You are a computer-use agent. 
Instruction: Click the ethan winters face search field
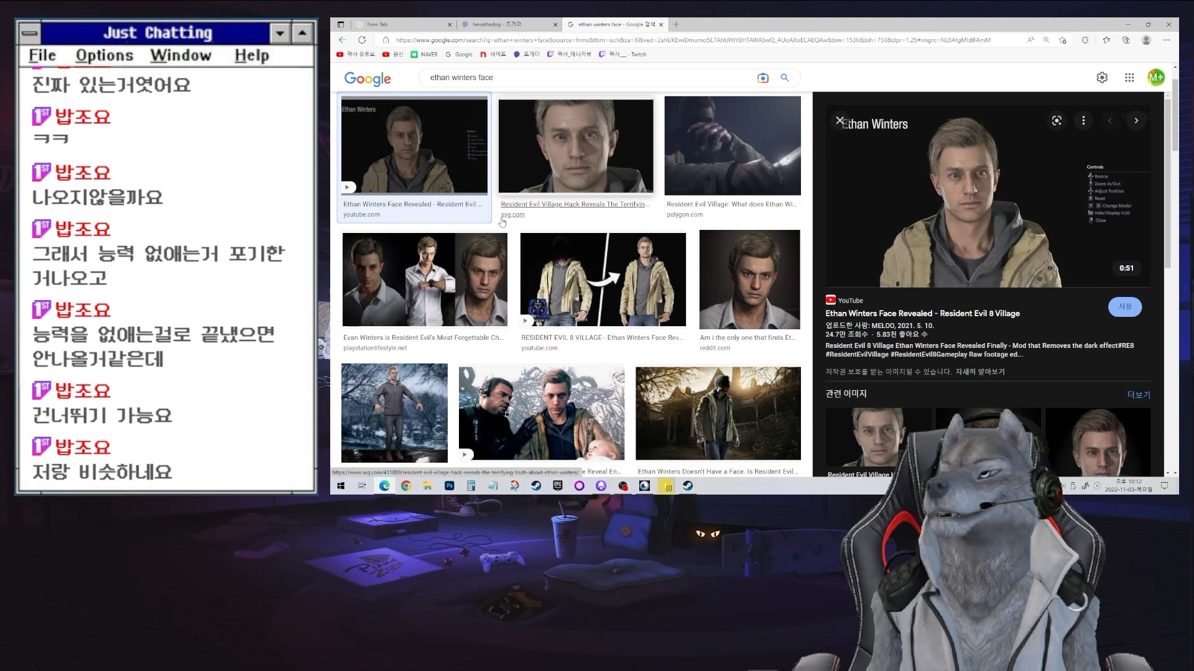click(x=585, y=78)
